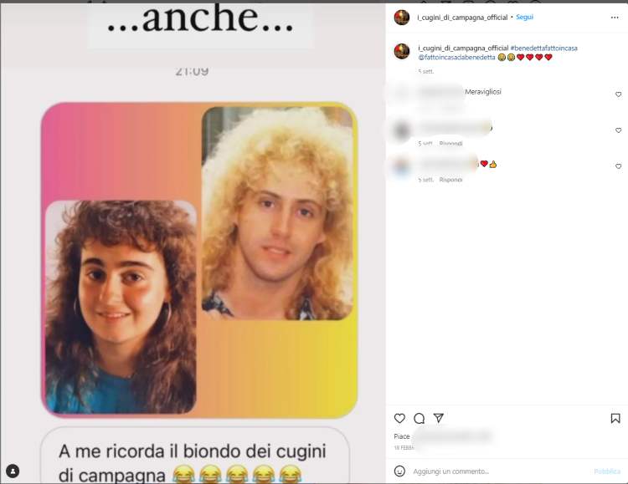This screenshot has height=484, width=628.
Task: Like the post with heart icon
Action: (399, 419)
